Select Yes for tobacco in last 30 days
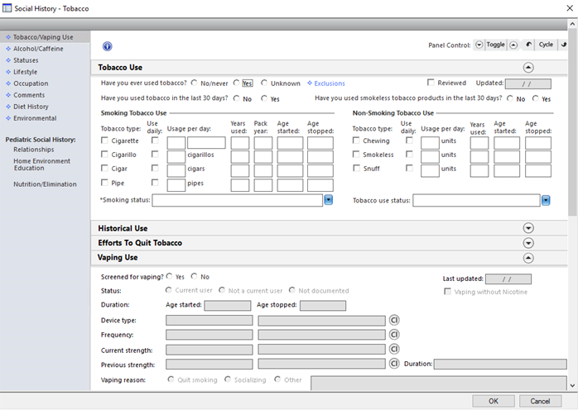 (x=264, y=98)
